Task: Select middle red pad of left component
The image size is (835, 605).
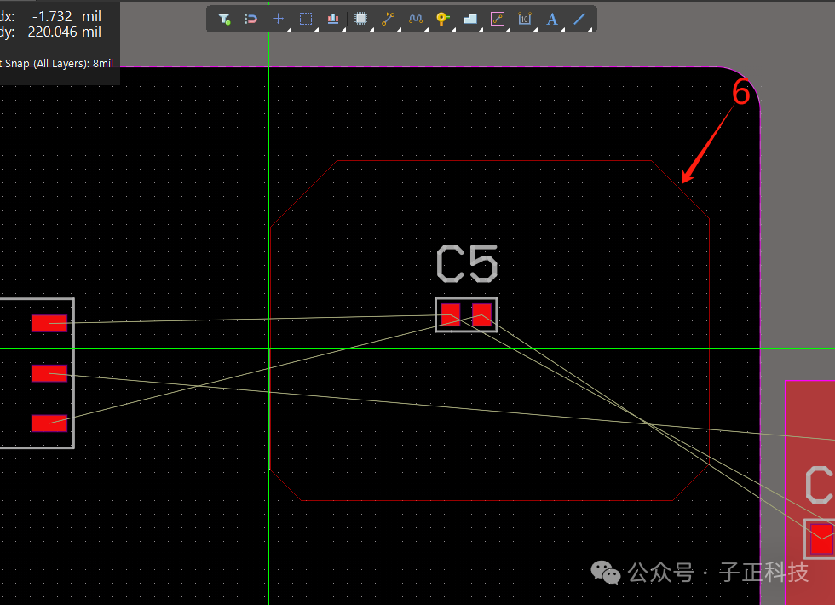Action: tap(49, 373)
